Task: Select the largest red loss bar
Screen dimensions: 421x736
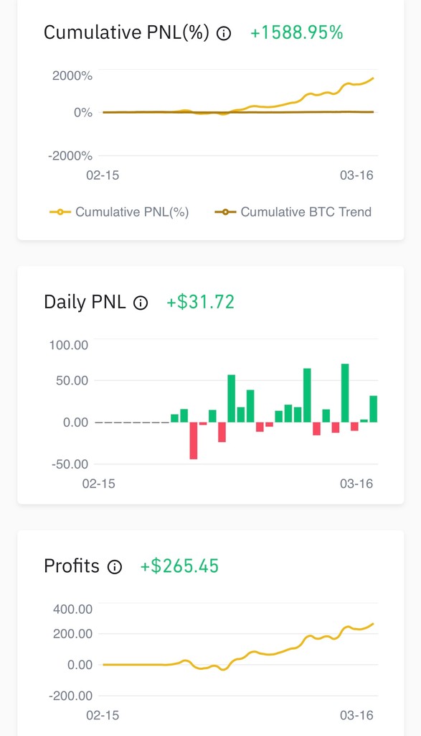Action: [194, 441]
